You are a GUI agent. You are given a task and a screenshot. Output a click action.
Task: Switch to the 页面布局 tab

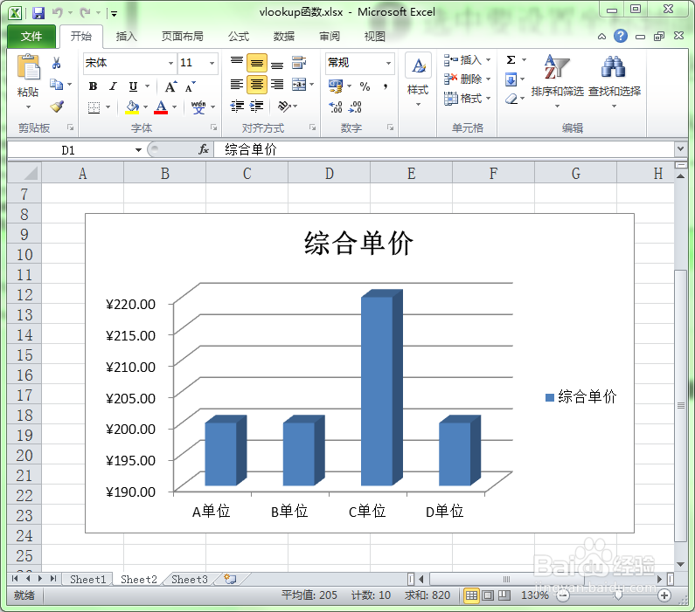click(182, 37)
